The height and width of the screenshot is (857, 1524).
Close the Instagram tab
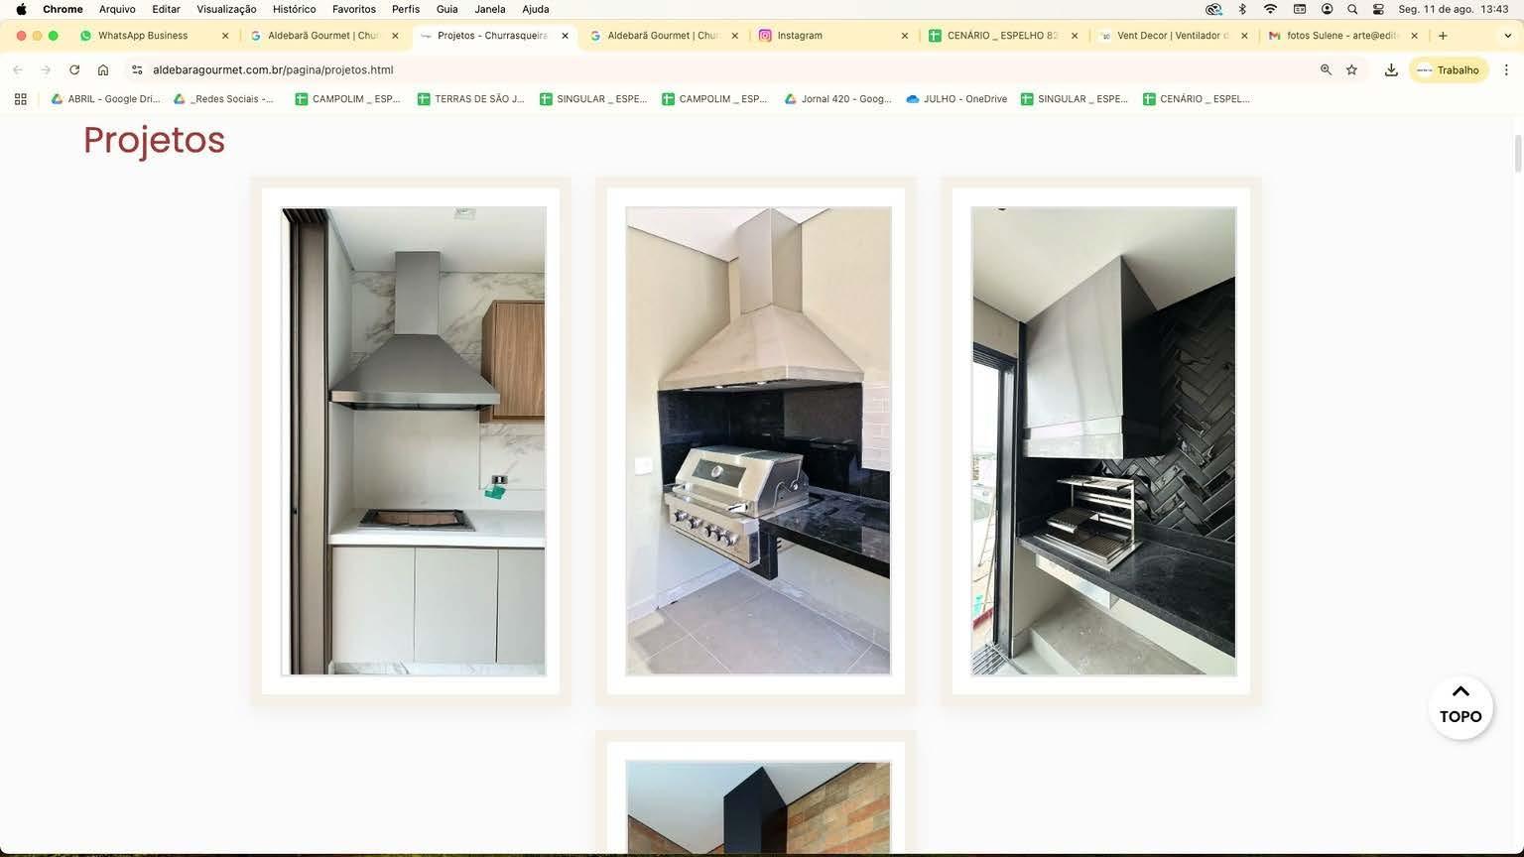click(x=904, y=36)
